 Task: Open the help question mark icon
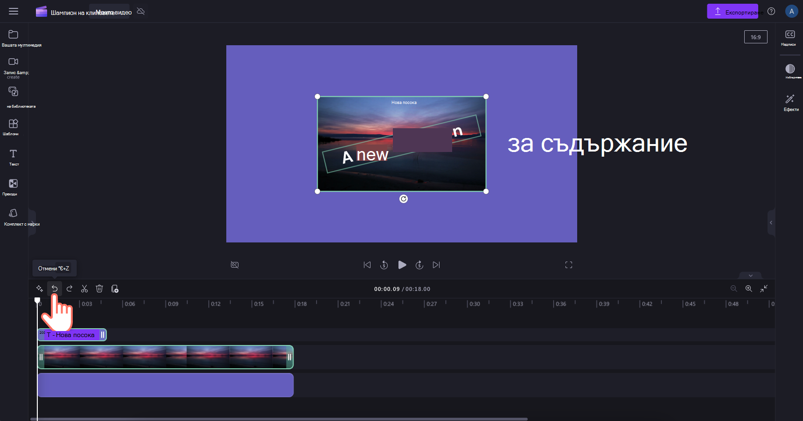point(771,11)
